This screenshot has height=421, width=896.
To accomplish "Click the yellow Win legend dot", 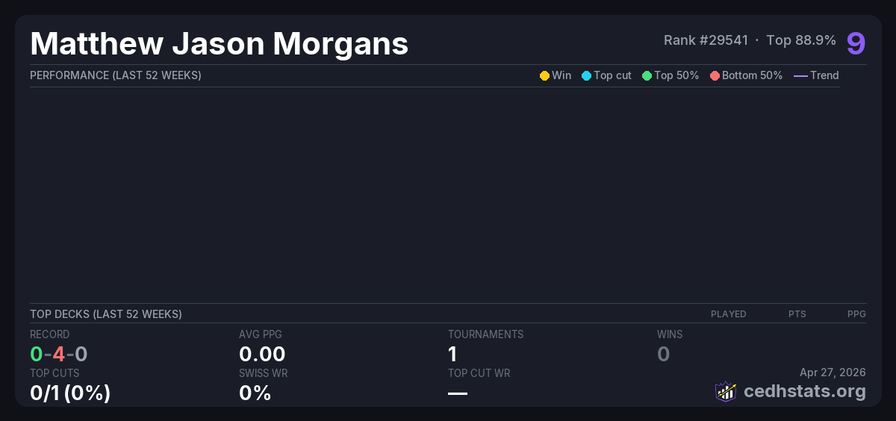I will tap(544, 75).
